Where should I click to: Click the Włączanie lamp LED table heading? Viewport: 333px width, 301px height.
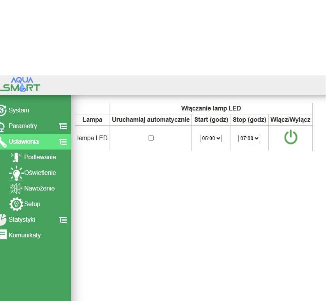tap(211, 109)
